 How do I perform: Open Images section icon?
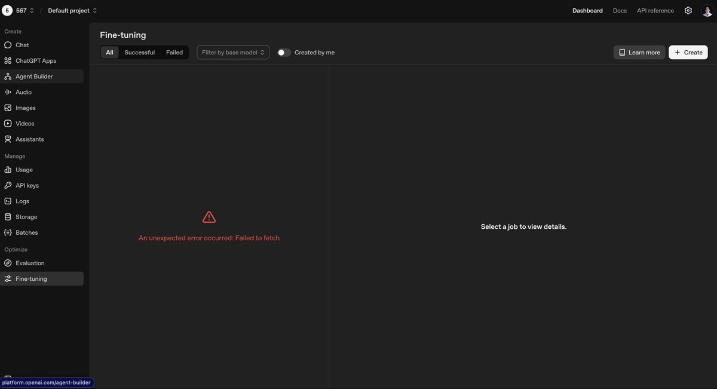[x=8, y=108]
